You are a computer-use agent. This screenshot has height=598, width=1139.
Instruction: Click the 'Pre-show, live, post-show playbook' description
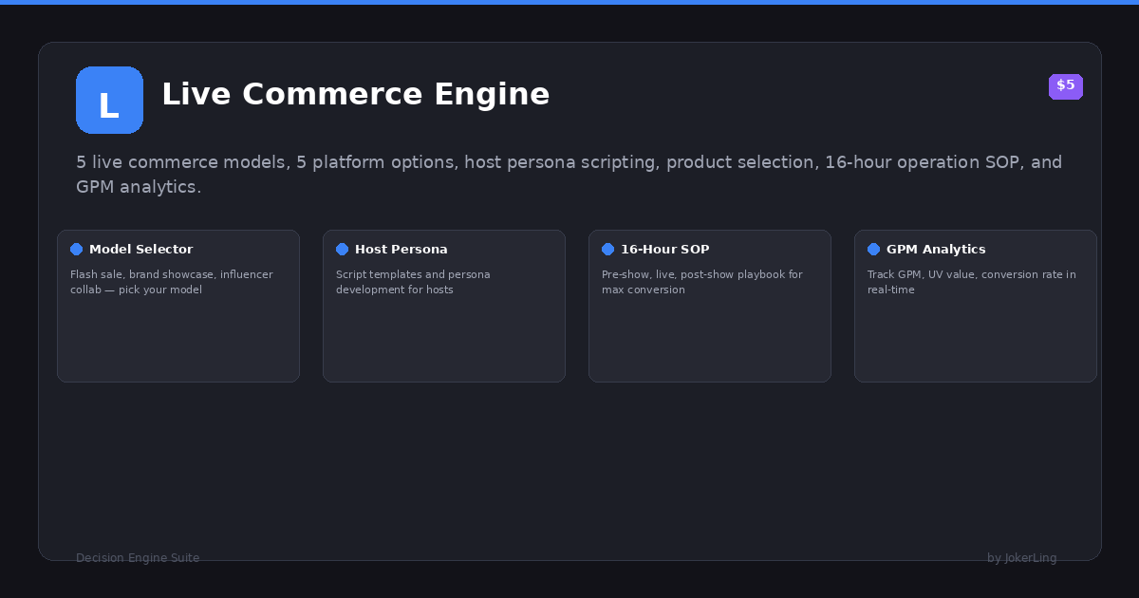[x=702, y=282]
